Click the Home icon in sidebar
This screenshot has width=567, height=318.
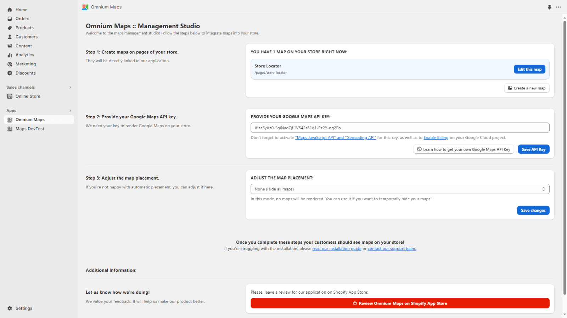(x=10, y=10)
